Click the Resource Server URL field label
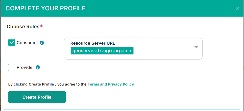The width and height of the screenshot is (244, 111). (x=93, y=43)
